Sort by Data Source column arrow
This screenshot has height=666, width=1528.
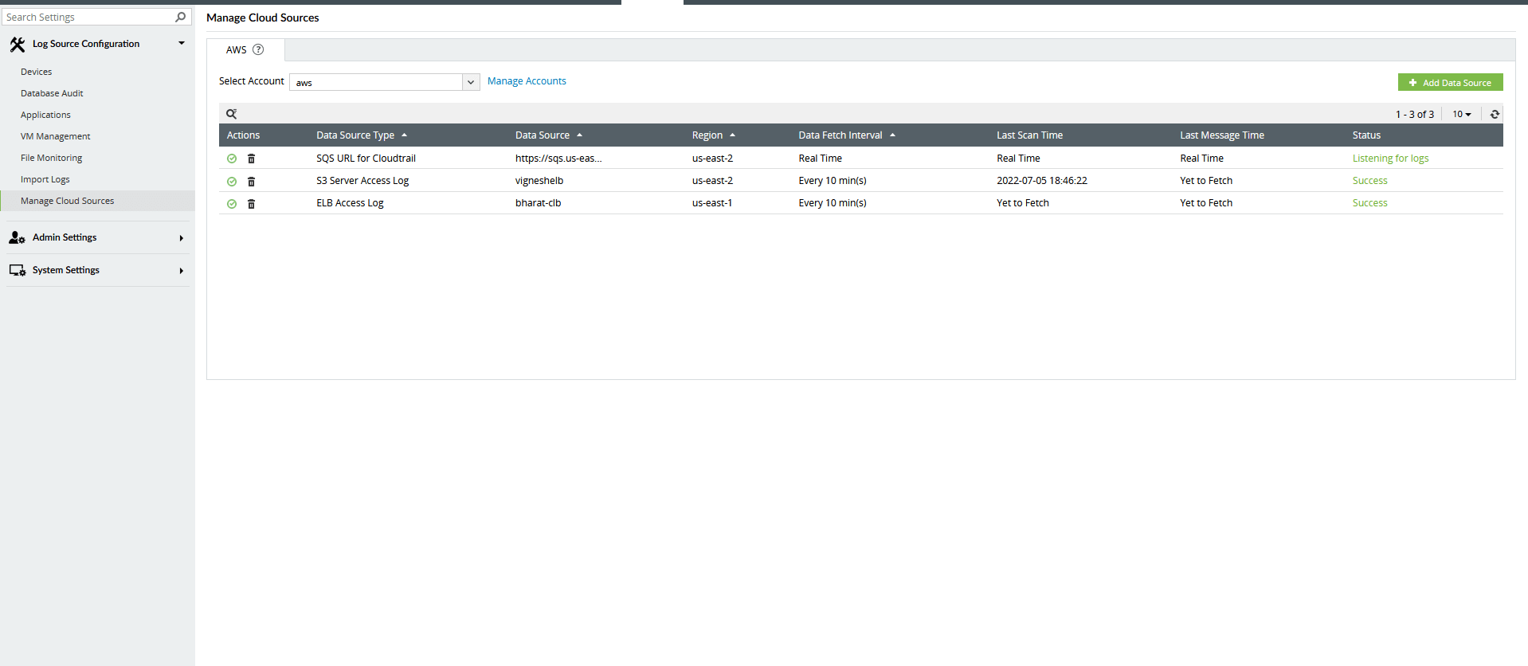[x=579, y=135]
